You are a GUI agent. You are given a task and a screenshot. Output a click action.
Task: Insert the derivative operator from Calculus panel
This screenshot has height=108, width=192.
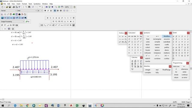click(x=132, y=61)
